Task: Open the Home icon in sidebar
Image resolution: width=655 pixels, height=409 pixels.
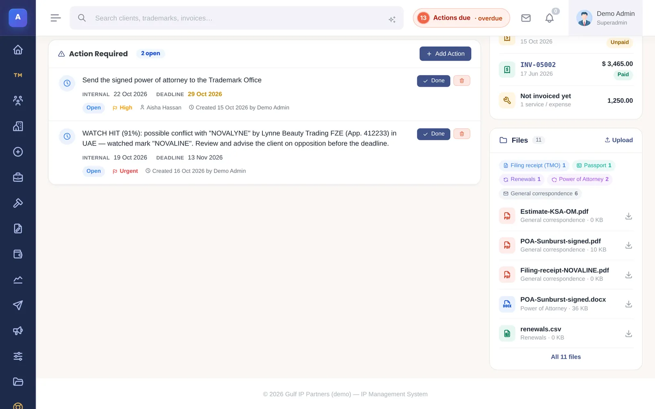Action: pos(18,50)
